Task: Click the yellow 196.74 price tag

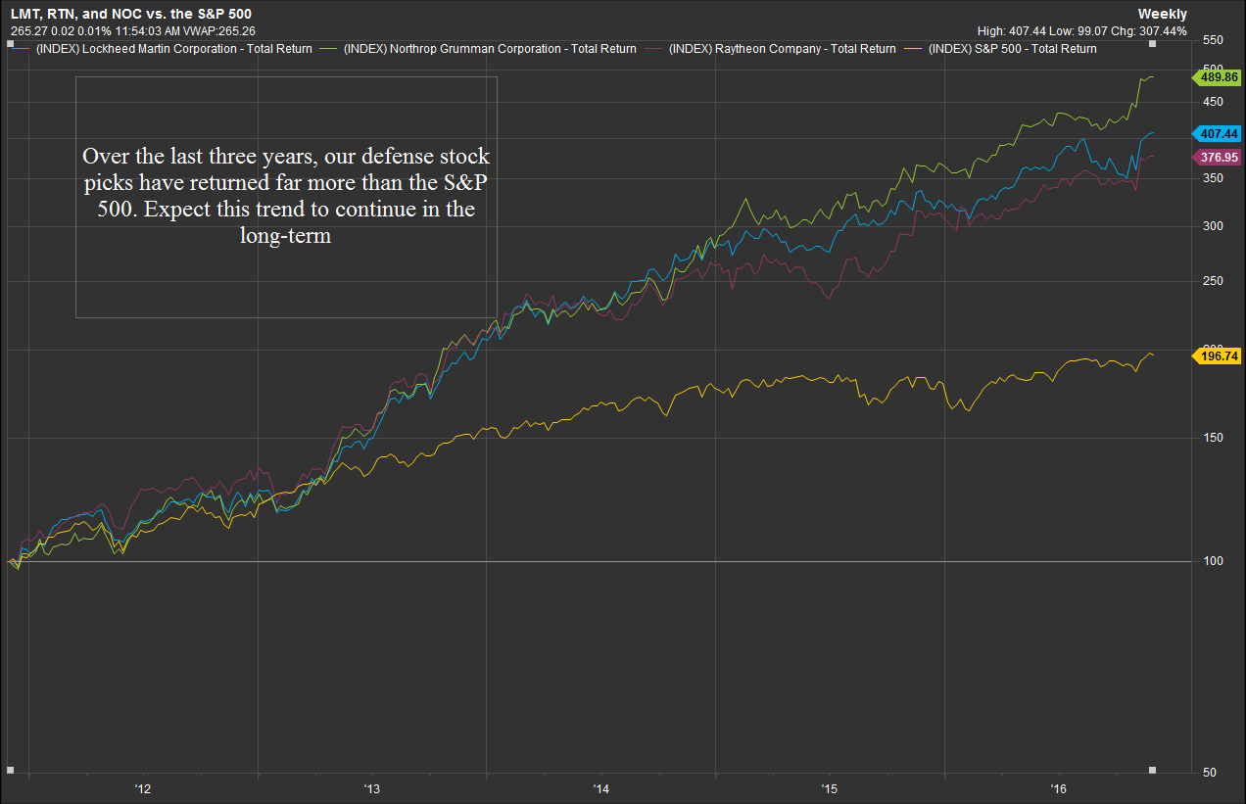Action: [x=1216, y=356]
